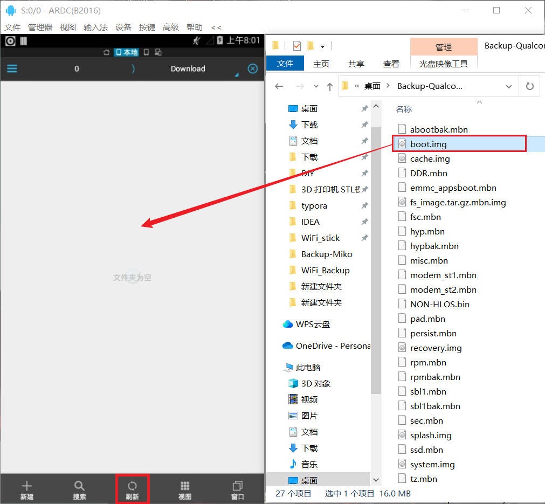Open recent locations dropdown arrow
This screenshot has width=545, height=504.
[x=316, y=86]
